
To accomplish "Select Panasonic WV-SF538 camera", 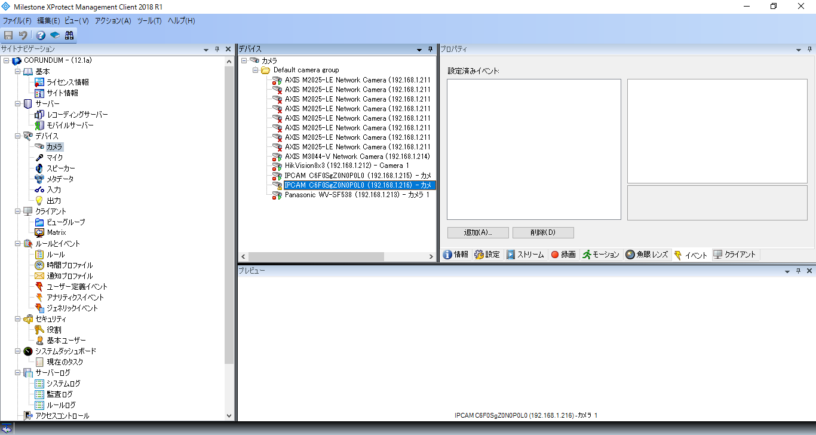I will coord(357,195).
